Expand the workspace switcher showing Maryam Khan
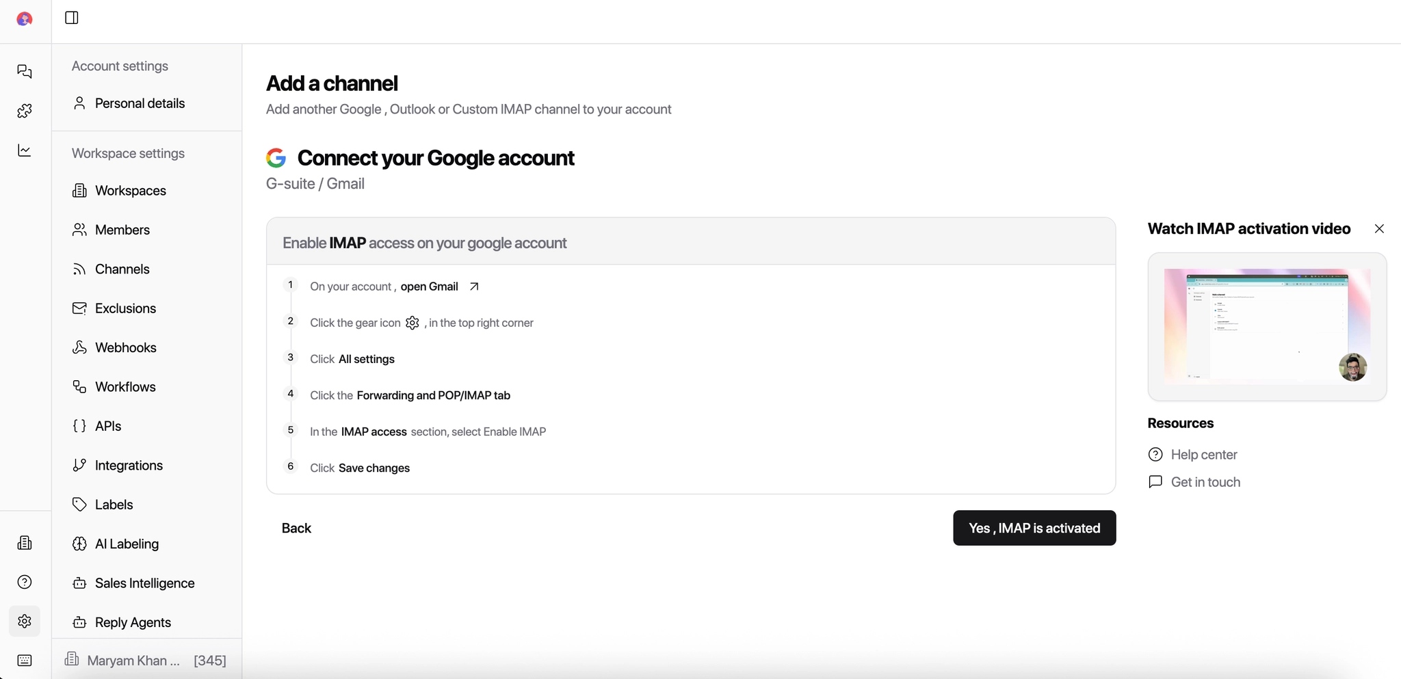The image size is (1401, 679). [134, 660]
